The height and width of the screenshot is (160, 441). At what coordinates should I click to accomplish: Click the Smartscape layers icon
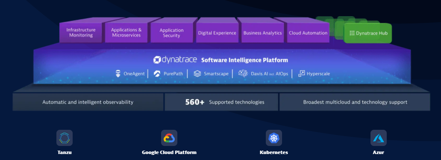pyautogui.click(x=197, y=74)
